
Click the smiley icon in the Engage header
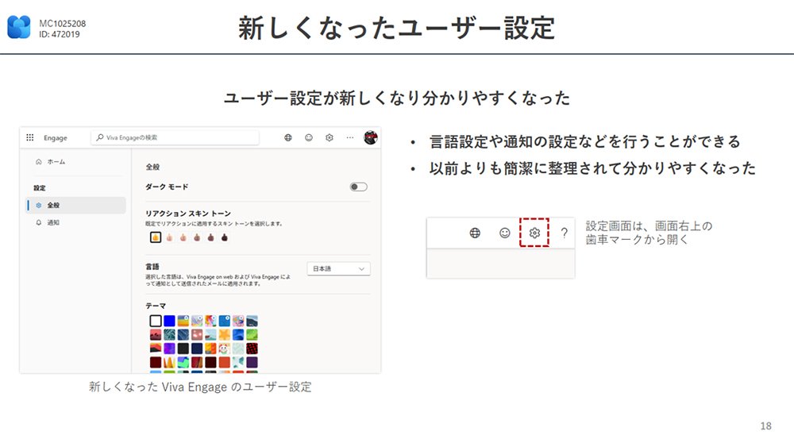coord(309,137)
